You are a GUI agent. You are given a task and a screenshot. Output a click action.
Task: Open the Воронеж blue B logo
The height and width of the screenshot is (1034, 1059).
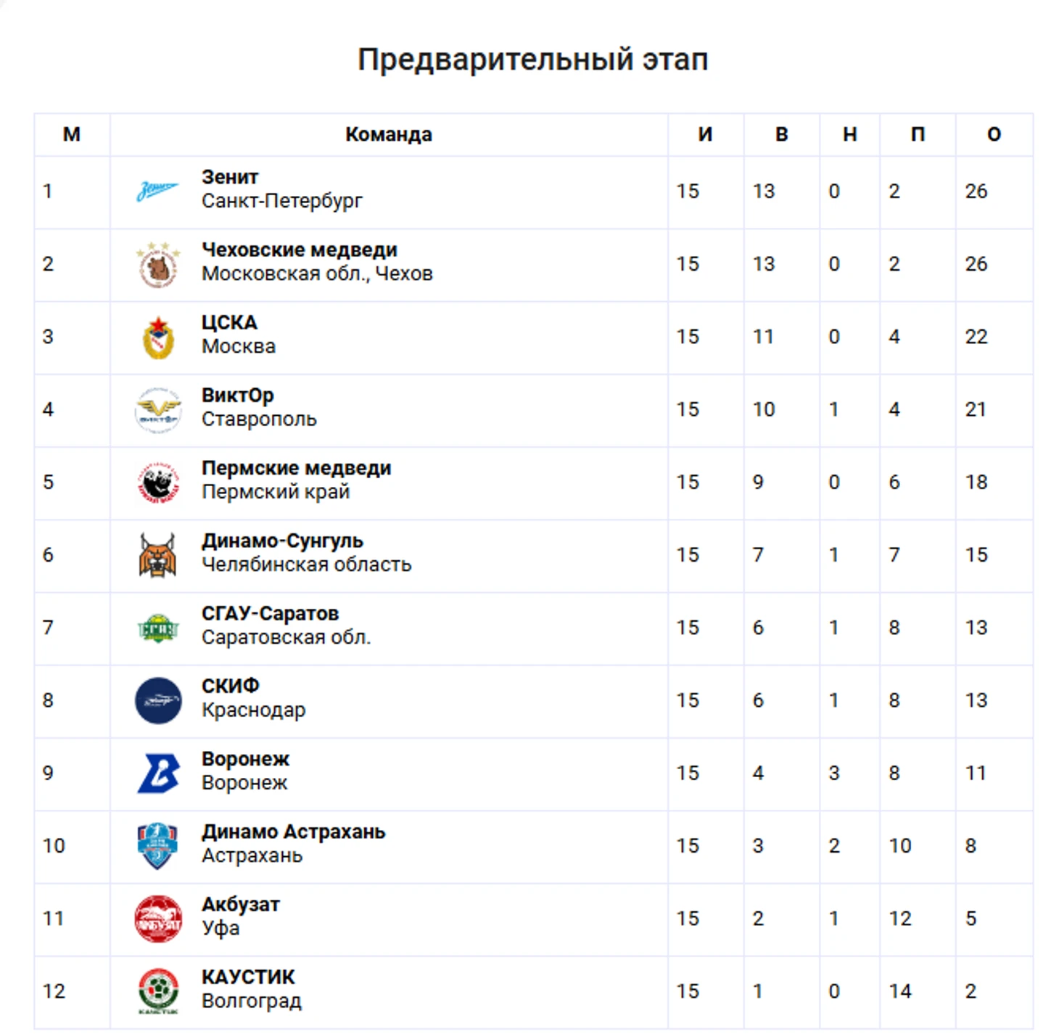point(158,773)
